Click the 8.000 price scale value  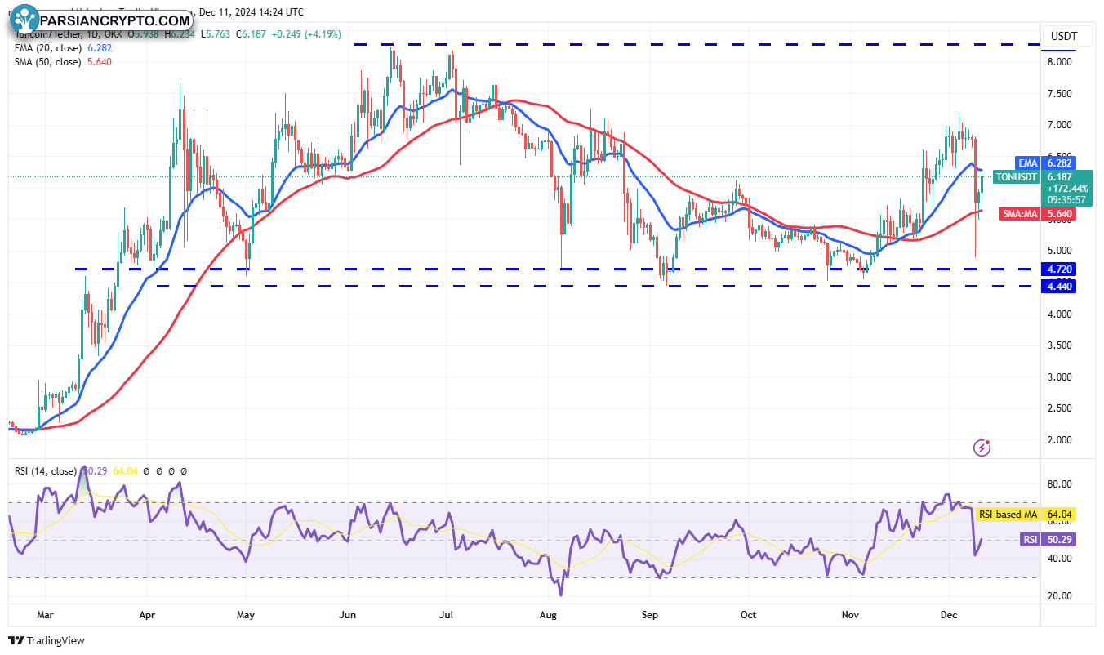[1058, 62]
